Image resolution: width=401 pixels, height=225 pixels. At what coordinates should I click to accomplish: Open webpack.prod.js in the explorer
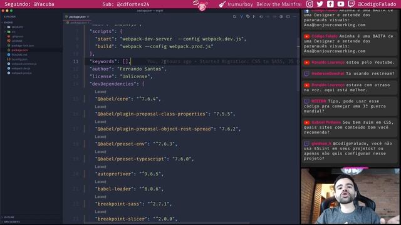pyautogui.click(x=21, y=73)
